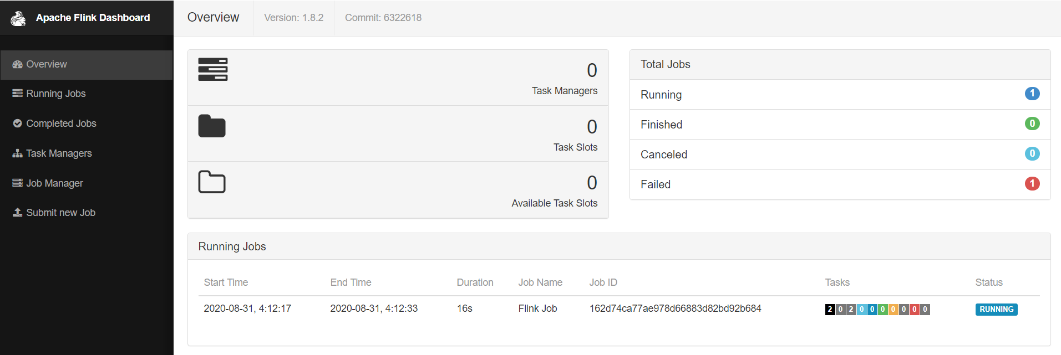The image size is (1061, 355).
Task: Navigate to Task Managers in sidebar
Action: [59, 153]
